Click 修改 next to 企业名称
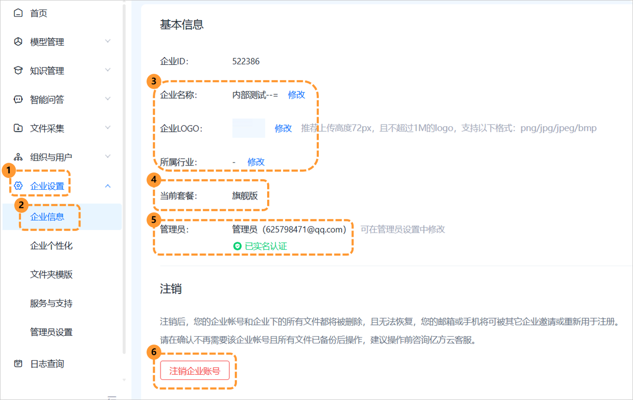The image size is (633, 400). [296, 95]
